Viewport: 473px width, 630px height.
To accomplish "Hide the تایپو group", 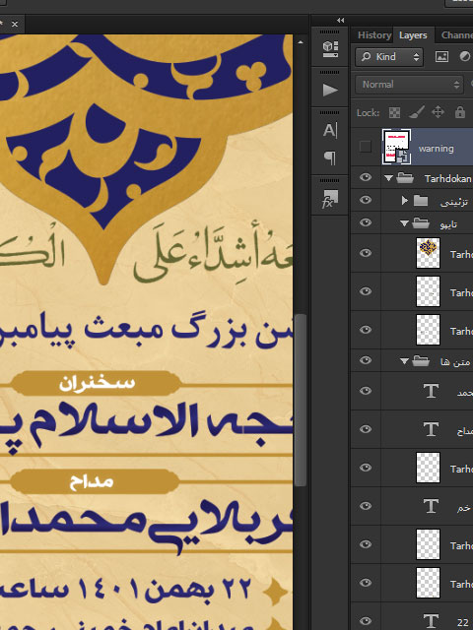I will tap(366, 222).
